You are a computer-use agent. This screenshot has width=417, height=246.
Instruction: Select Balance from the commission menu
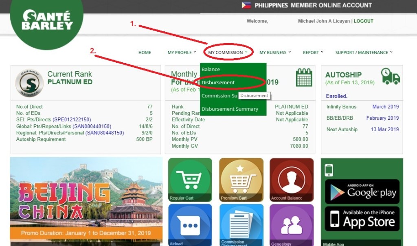(x=211, y=70)
